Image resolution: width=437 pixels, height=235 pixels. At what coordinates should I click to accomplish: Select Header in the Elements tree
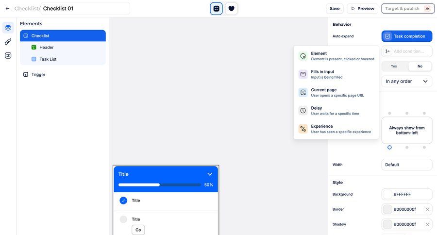[x=63, y=48]
